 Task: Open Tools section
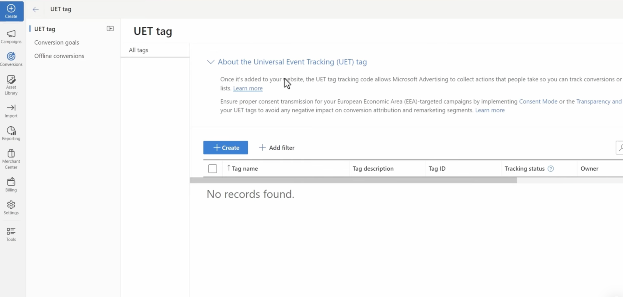pyautogui.click(x=11, y=234)
